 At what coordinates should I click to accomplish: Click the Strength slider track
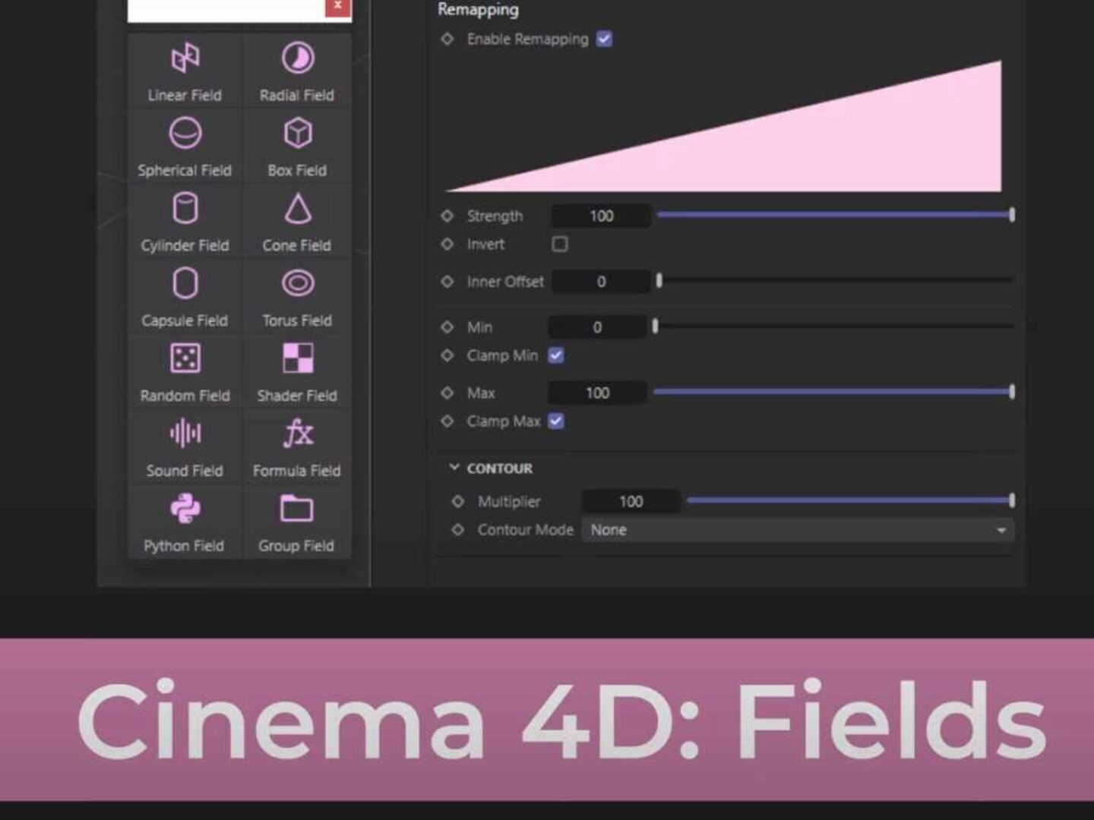(x=834, y=216)
